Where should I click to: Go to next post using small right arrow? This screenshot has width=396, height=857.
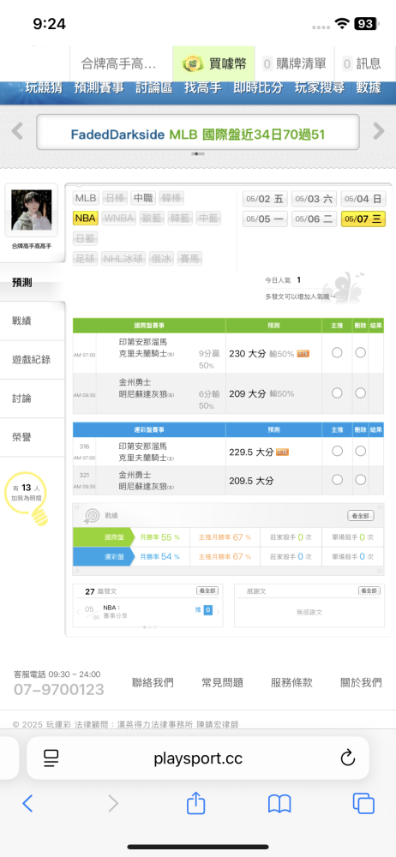tap(219, 612)
